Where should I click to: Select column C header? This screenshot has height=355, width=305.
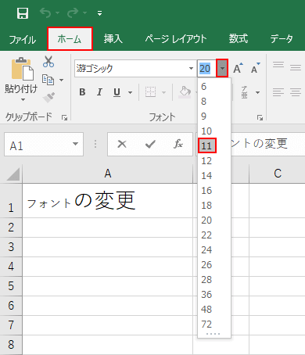click(278, 174)
